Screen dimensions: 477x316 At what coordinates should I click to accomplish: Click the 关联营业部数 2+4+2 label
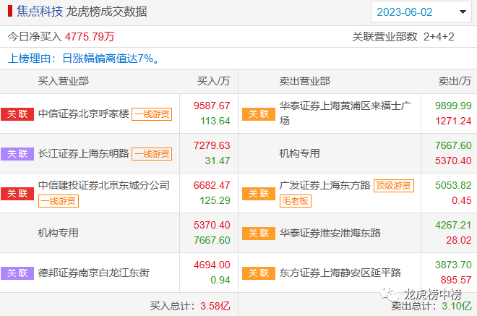click(403, 37)
